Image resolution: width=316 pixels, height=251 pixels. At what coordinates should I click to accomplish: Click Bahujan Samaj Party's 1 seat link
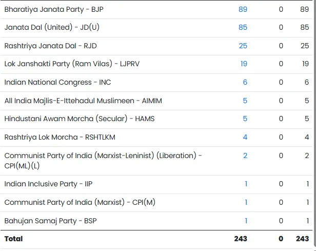(x=246, y=221)
